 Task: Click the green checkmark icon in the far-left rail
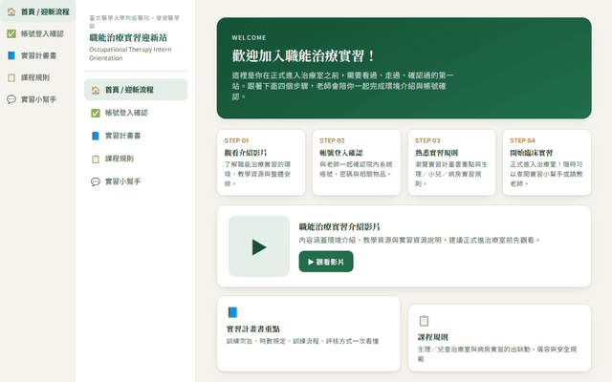11,34
